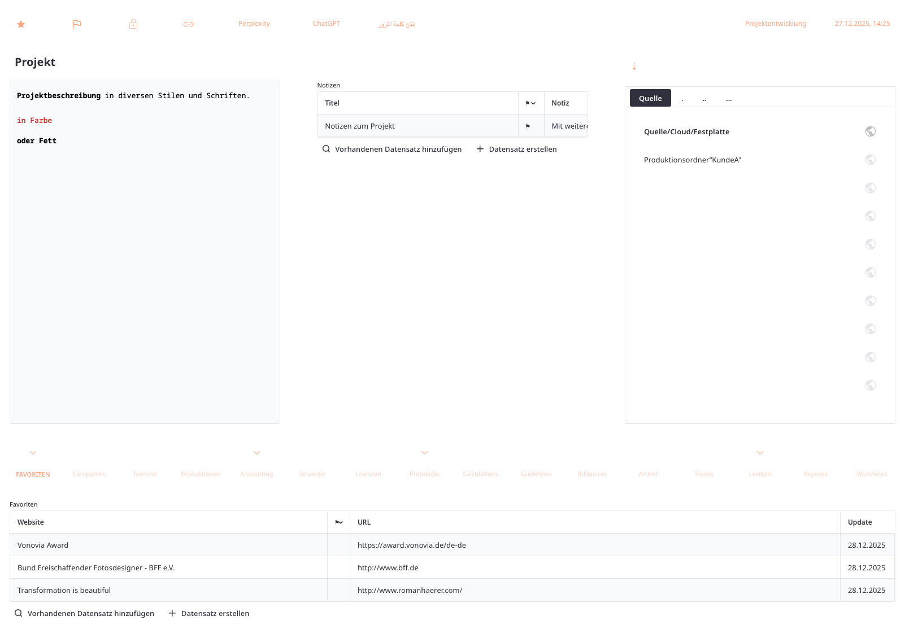This screenshot has height=629, width=905.
Task: Click the link chain icon
Action: [x=189, y=24]
